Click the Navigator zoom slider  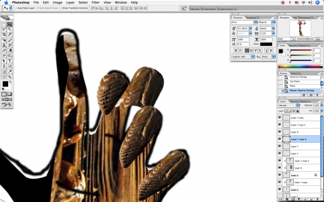click(x=307, y=39)
